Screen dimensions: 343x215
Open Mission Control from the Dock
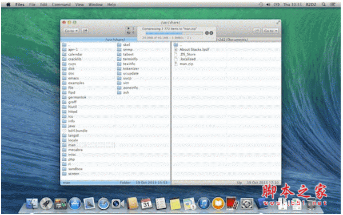coord(61,204)
